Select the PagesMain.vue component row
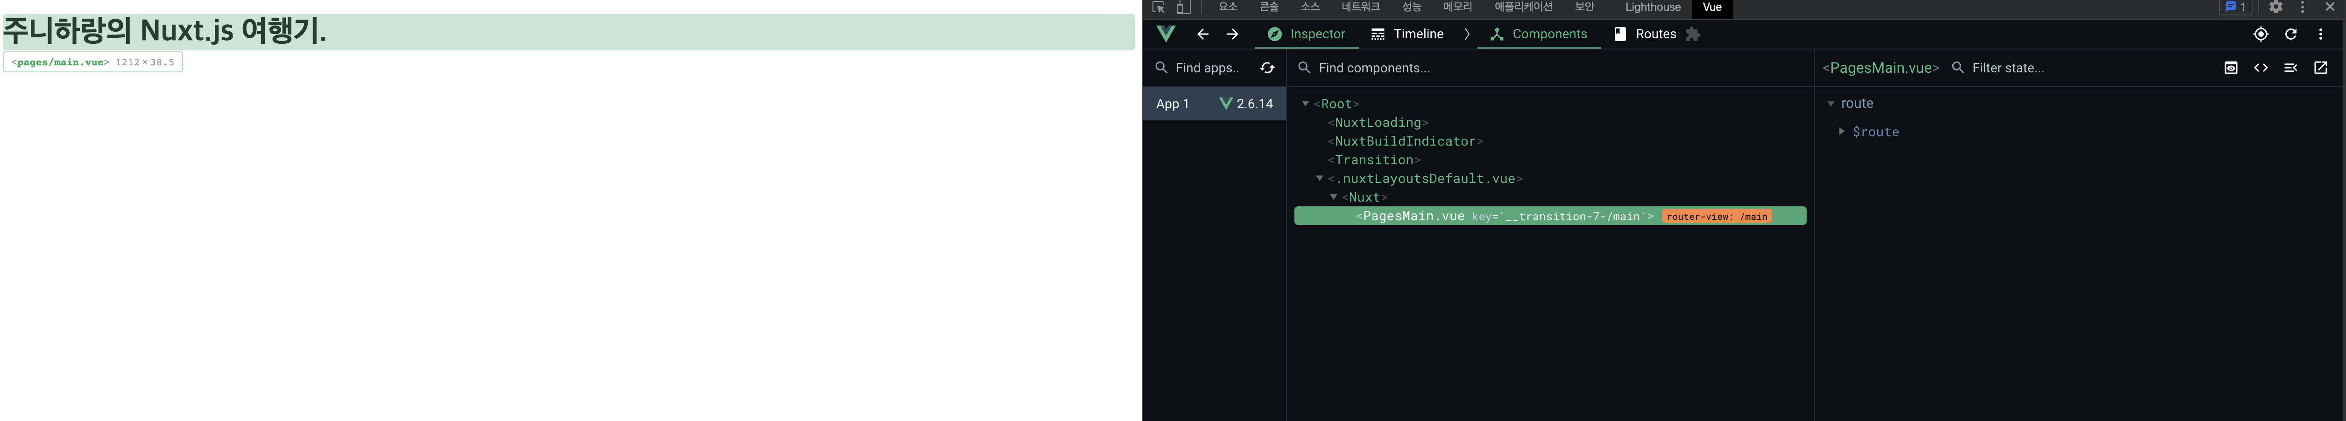This screenshot has height=421, width=2346. 1550,216
